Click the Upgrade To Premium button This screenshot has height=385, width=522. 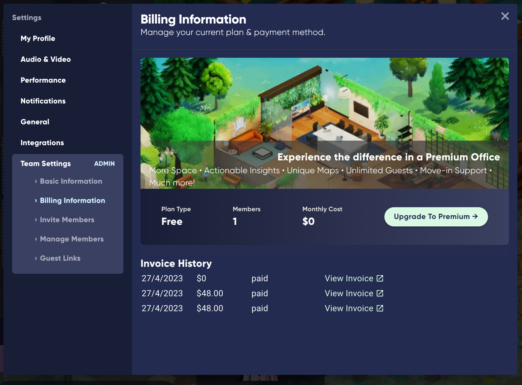436,217
